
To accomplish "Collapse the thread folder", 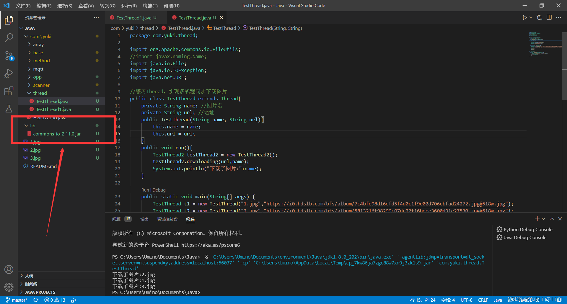I will 61,93.
